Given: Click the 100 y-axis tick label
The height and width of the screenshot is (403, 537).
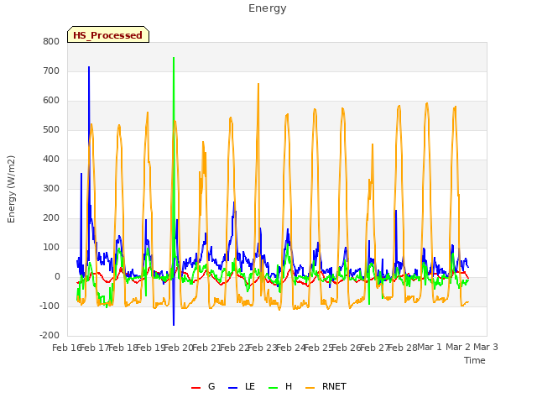Looking at the screenshot, I should pos(51,248).
